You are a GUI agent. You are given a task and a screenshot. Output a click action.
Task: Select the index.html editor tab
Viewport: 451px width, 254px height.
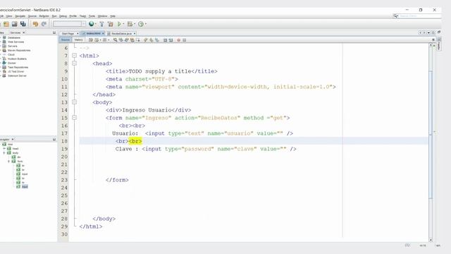pos(94,34)
